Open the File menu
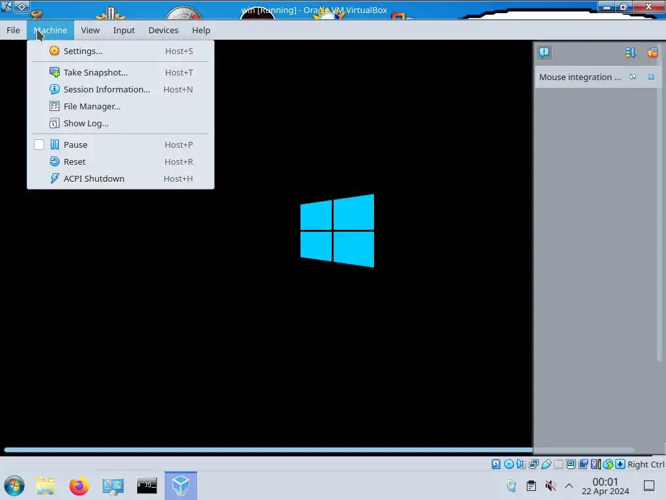Viewport: 666px width, 500px height. pos(13,30)
